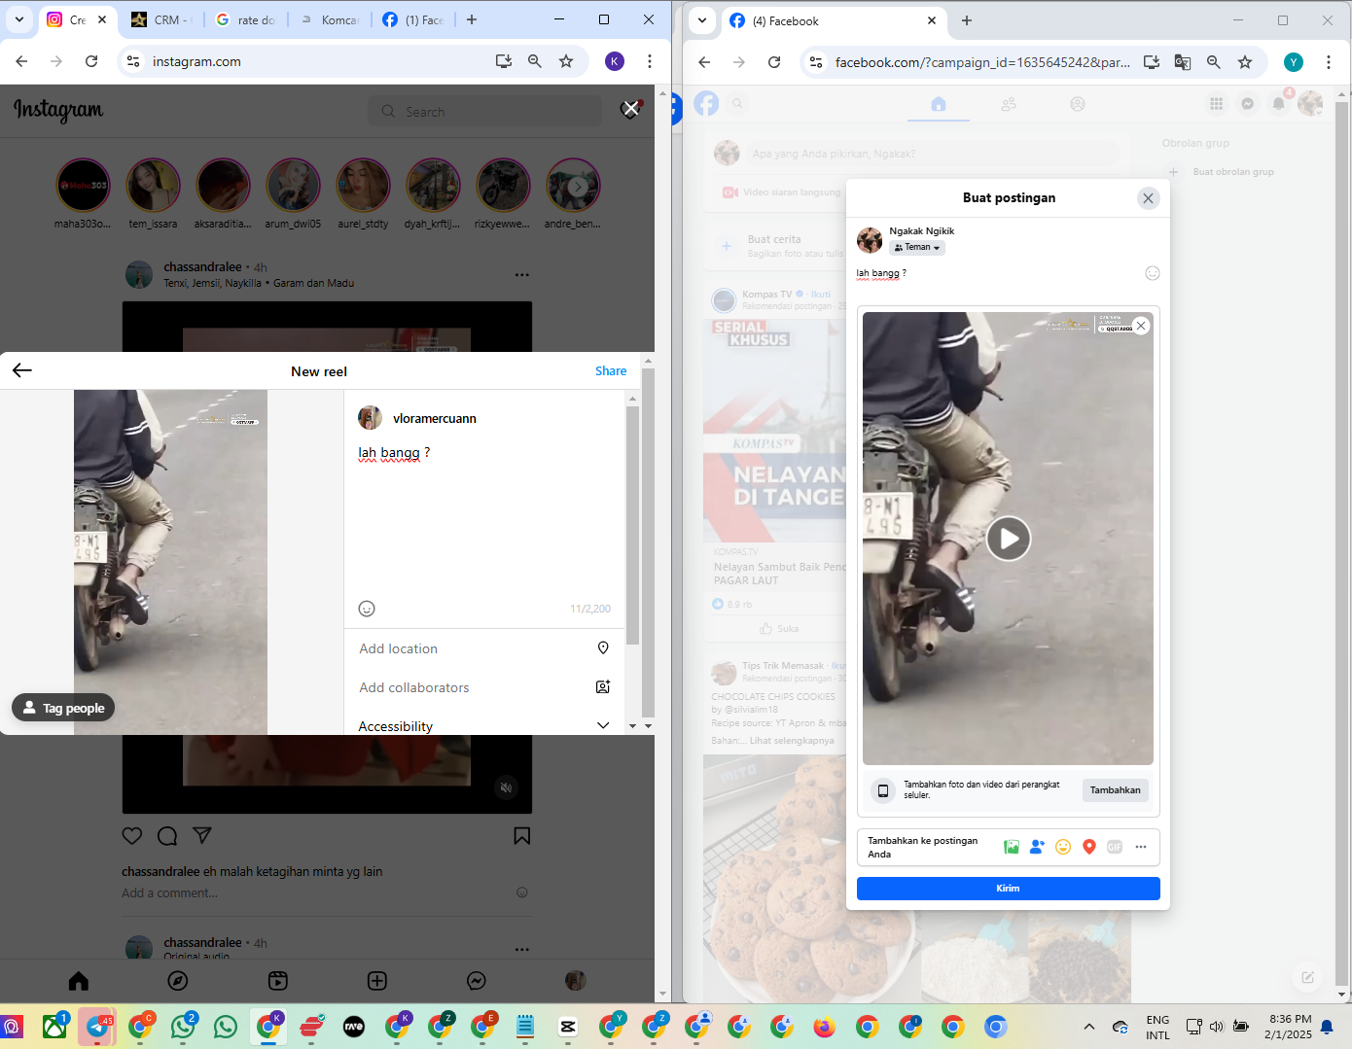Click the back arrow in New reel dialog
The height and width of the screenshot is (1049, 1352).
coord(22,370)
